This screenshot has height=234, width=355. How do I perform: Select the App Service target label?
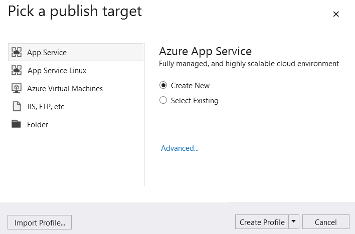(x=47, y=53)
